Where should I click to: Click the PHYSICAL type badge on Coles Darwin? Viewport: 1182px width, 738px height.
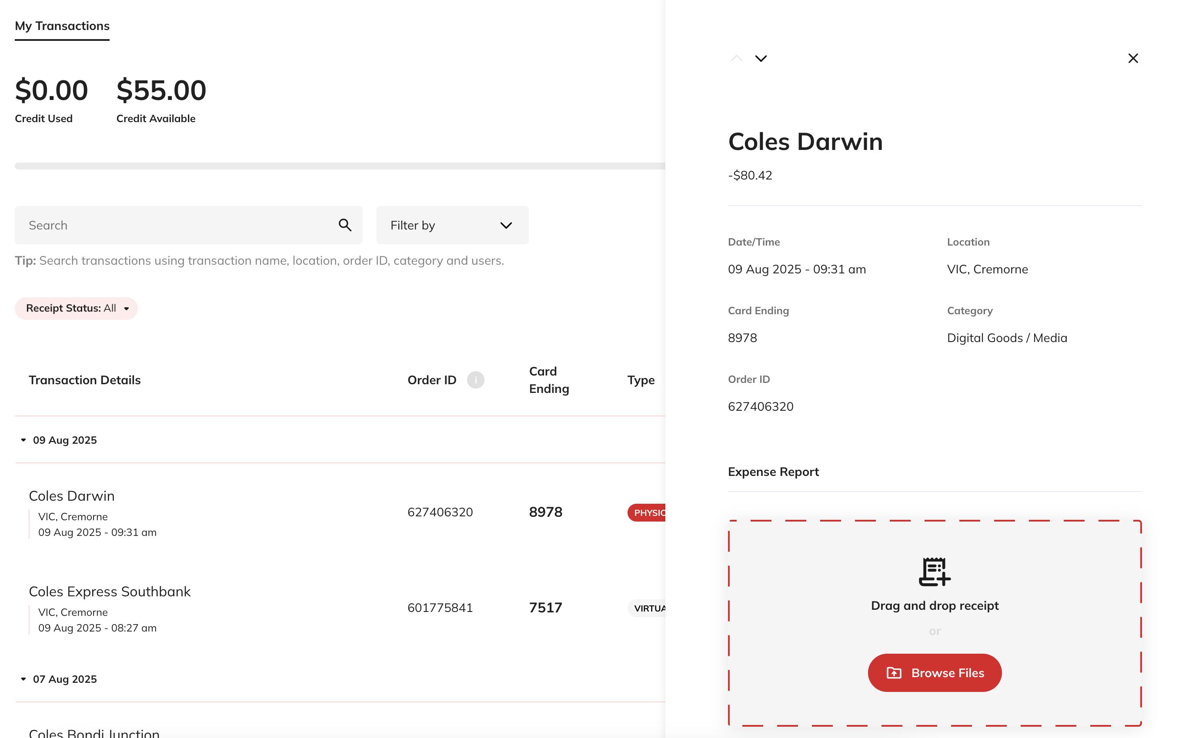[x=649, y=512]
